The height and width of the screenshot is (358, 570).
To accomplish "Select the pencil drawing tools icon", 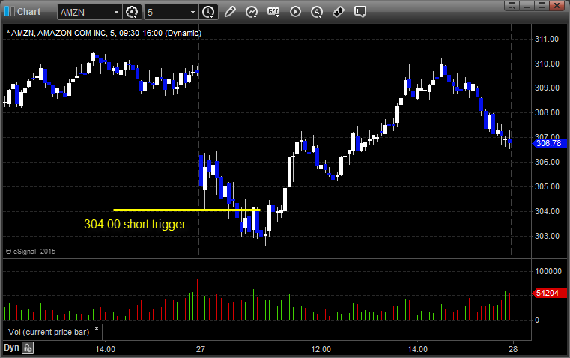I will pyautogui.click(x=230, y=12).
